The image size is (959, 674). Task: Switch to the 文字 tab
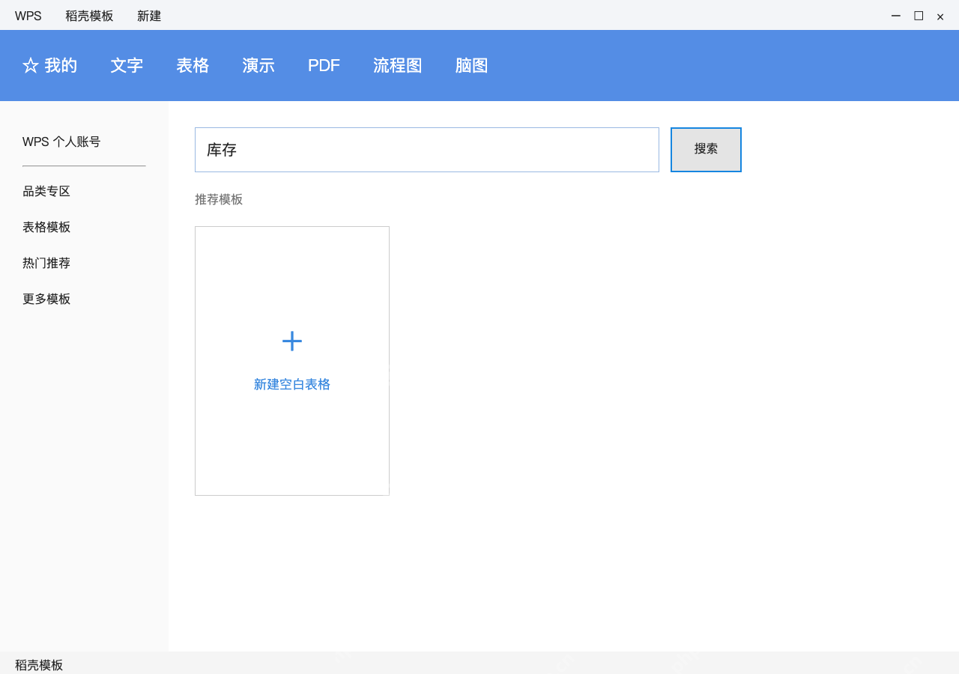tap(127, 66)
